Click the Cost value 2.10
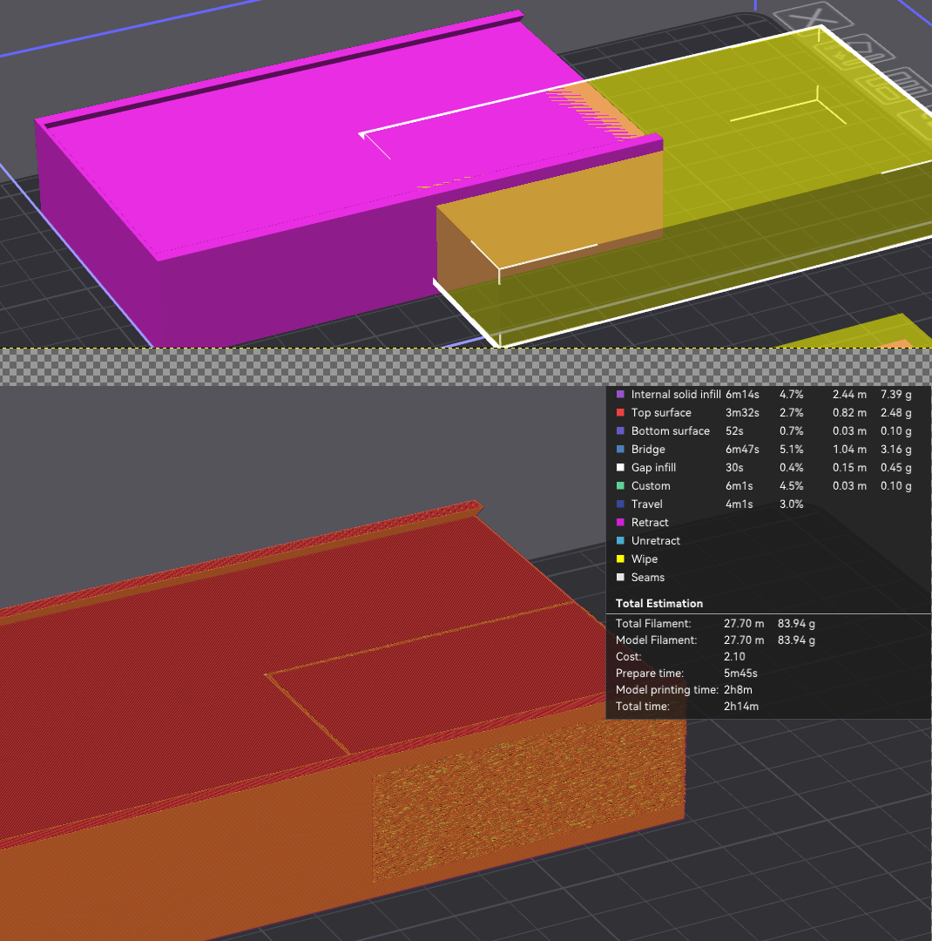 pos(734,657)
